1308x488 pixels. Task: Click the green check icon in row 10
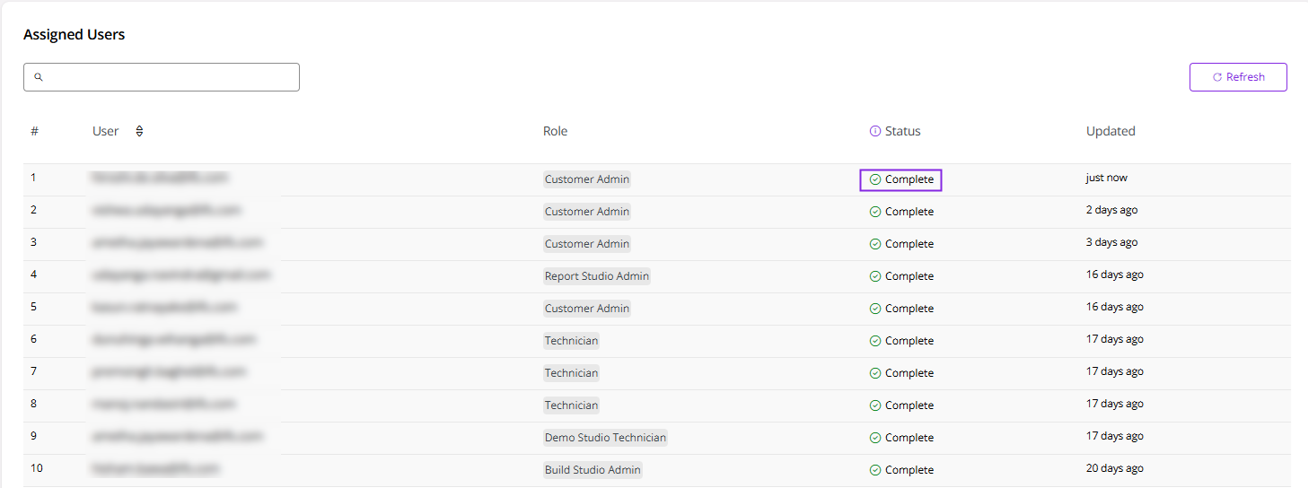coord(875,470)
